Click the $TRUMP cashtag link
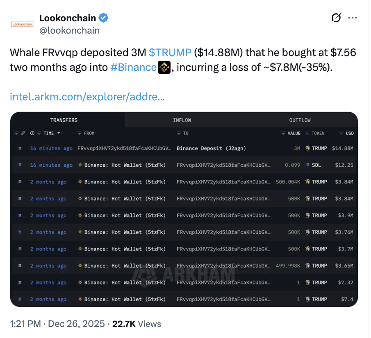 click(x=170, y=52)
